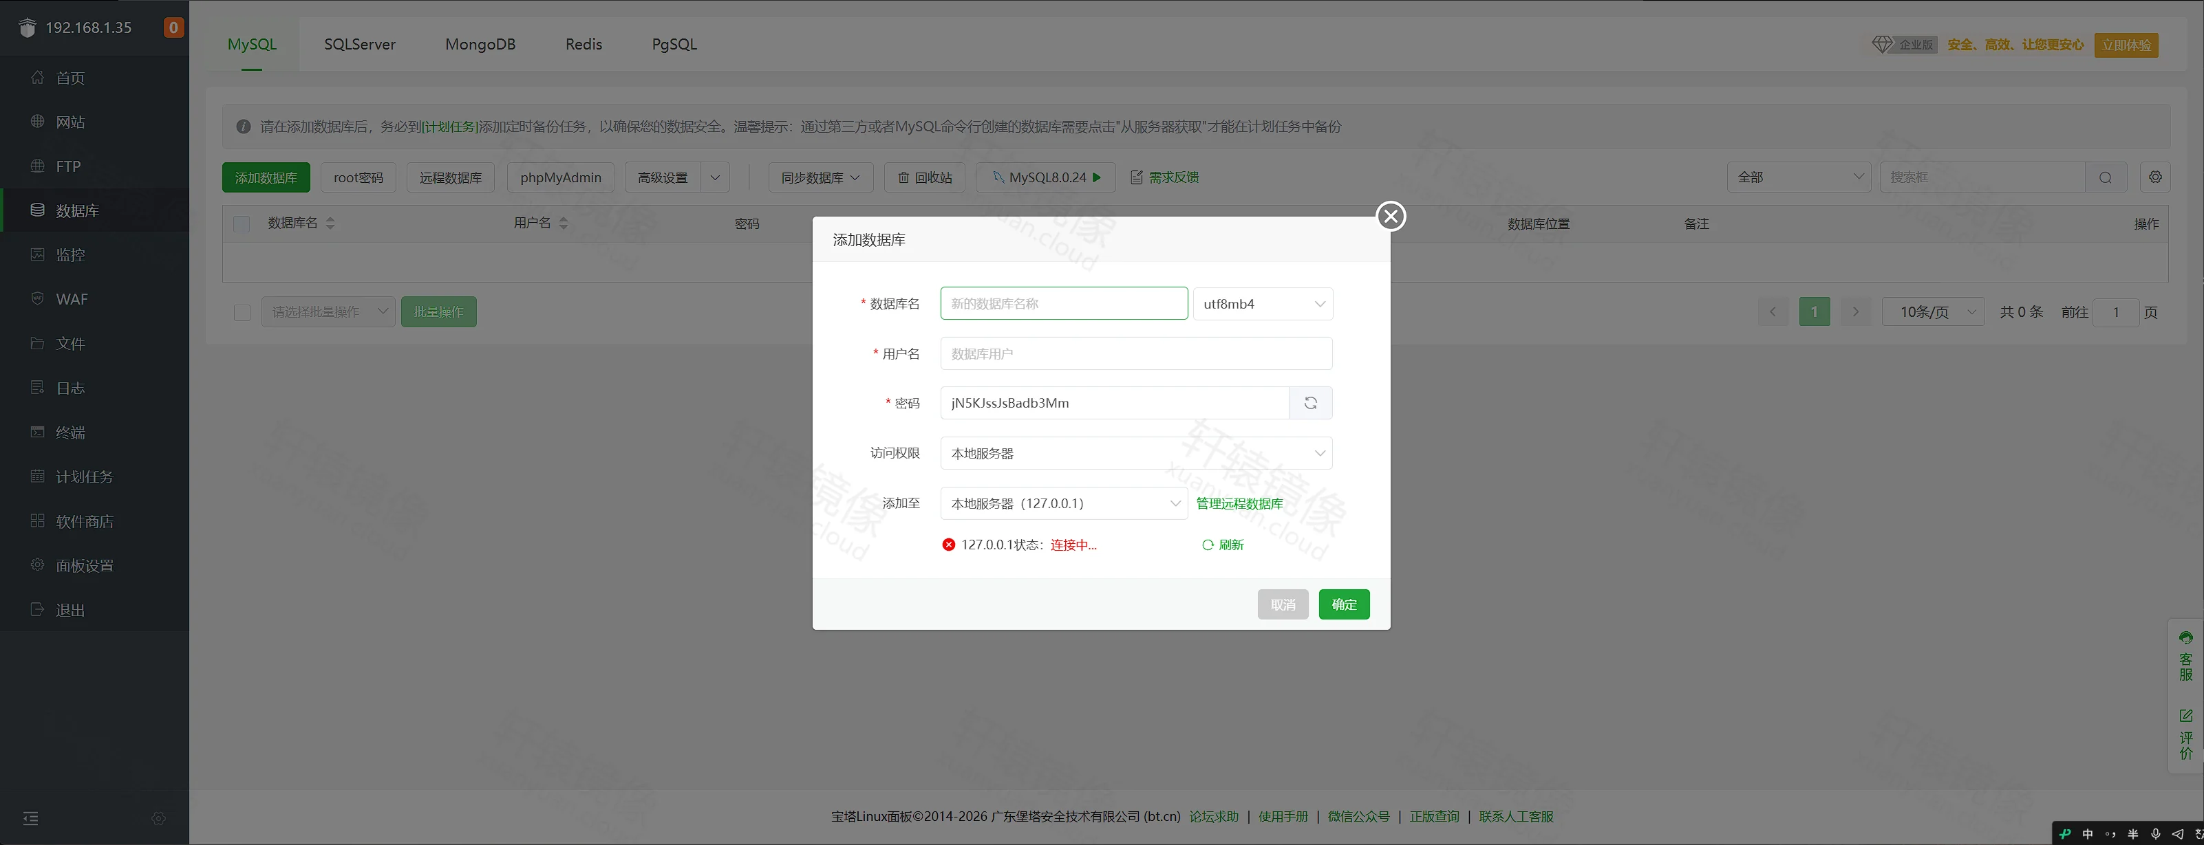Regenerate the random password with refresh icon
Viewport: 2204px width, 845px height.
(1310, 403)
